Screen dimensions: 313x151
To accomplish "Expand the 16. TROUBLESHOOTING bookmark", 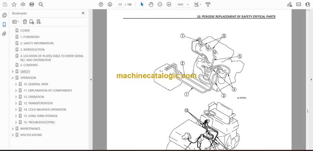I will click(16, 122).
